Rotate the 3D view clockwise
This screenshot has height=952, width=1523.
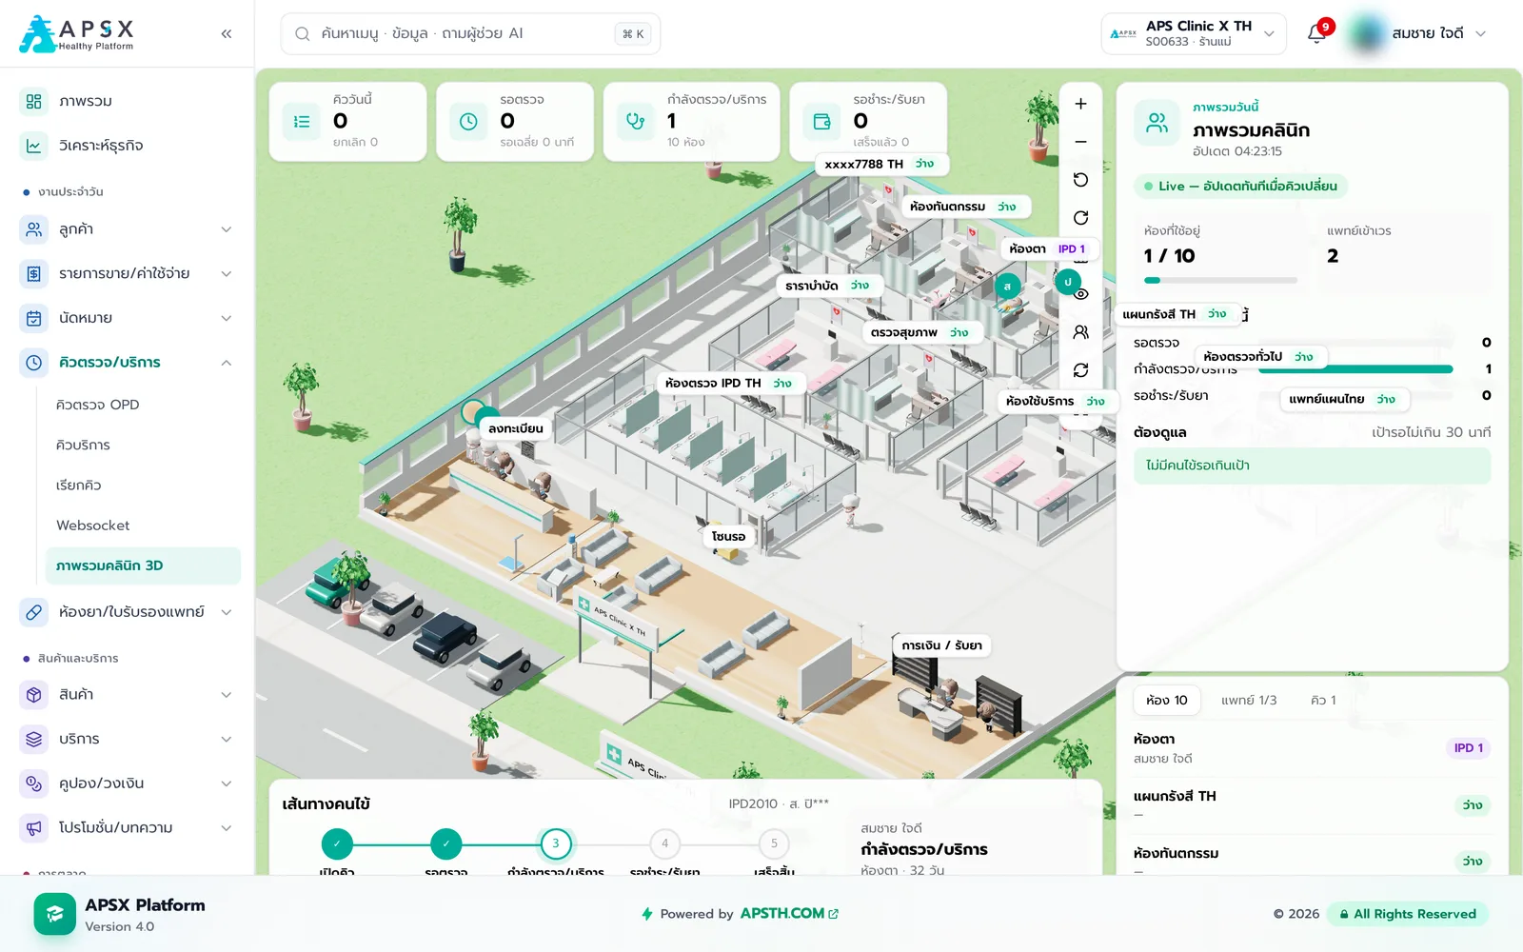(x=1080, y=218)
